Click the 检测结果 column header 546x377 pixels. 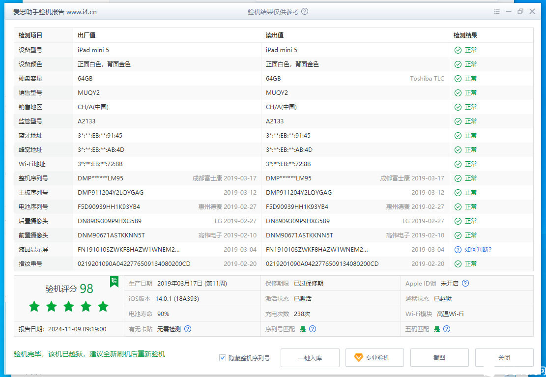point(465,35)
